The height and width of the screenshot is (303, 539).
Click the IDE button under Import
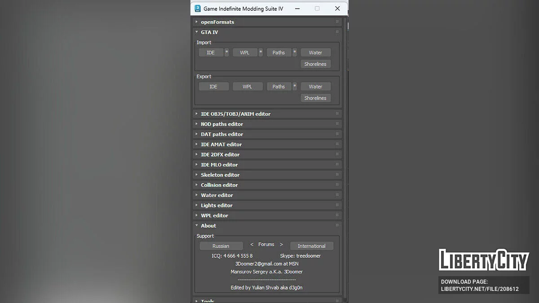coord(211,53)
